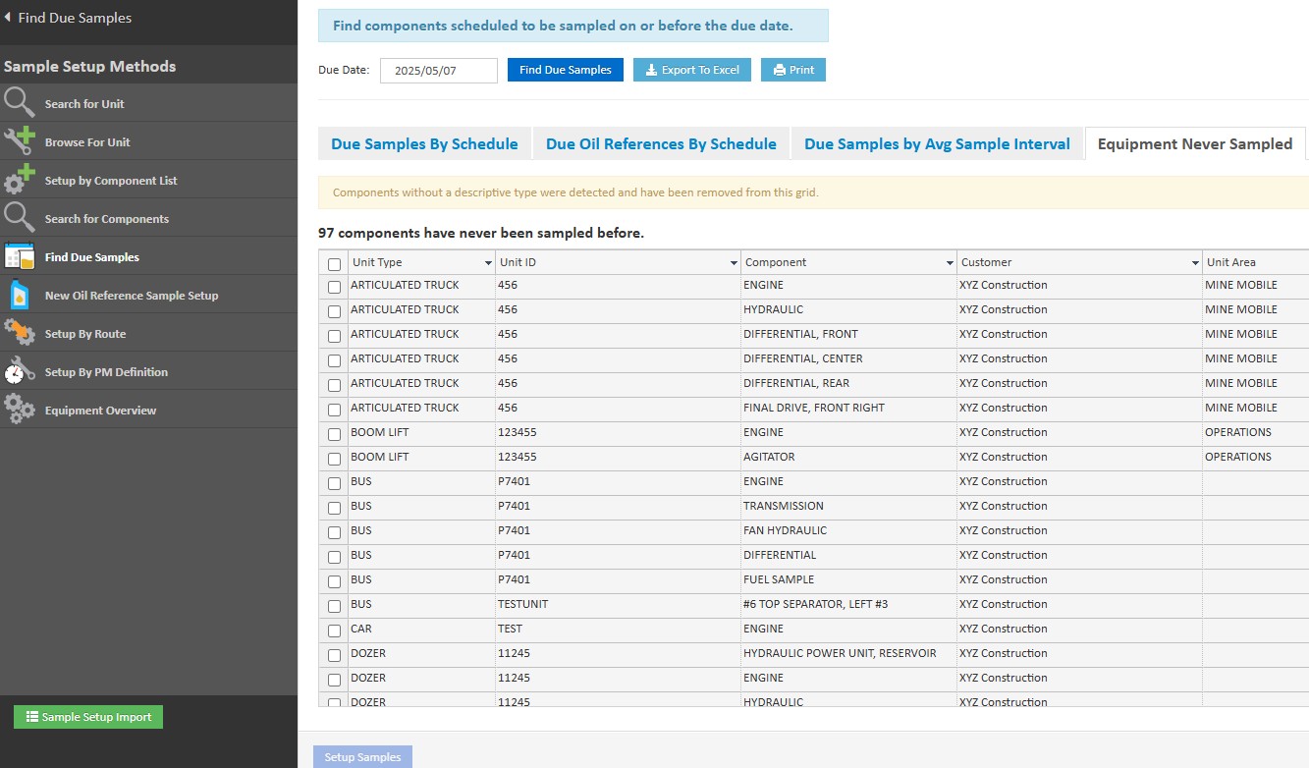Click the New Oil Reference Sample bottle icon
Image resolution: width=1309 pixels, height=768 pixels.
(20, 295)
